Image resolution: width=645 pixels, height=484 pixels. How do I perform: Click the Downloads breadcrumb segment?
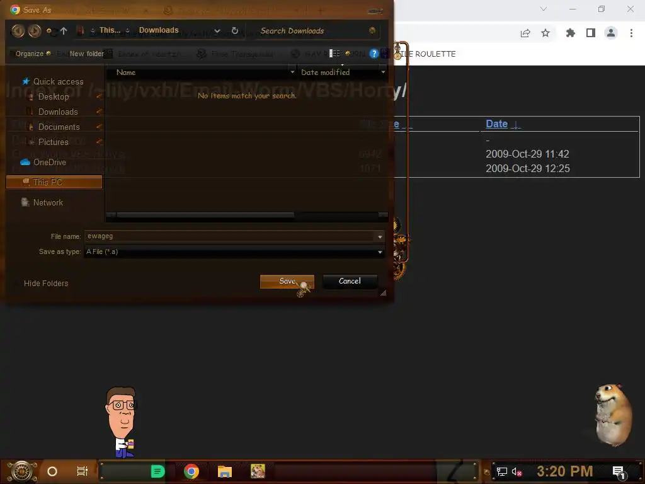[x=159, y=30]
